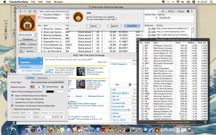Enable Update Price of Items at Startup
This screenshot has width=216, height=135.
(x=12, y=102)
